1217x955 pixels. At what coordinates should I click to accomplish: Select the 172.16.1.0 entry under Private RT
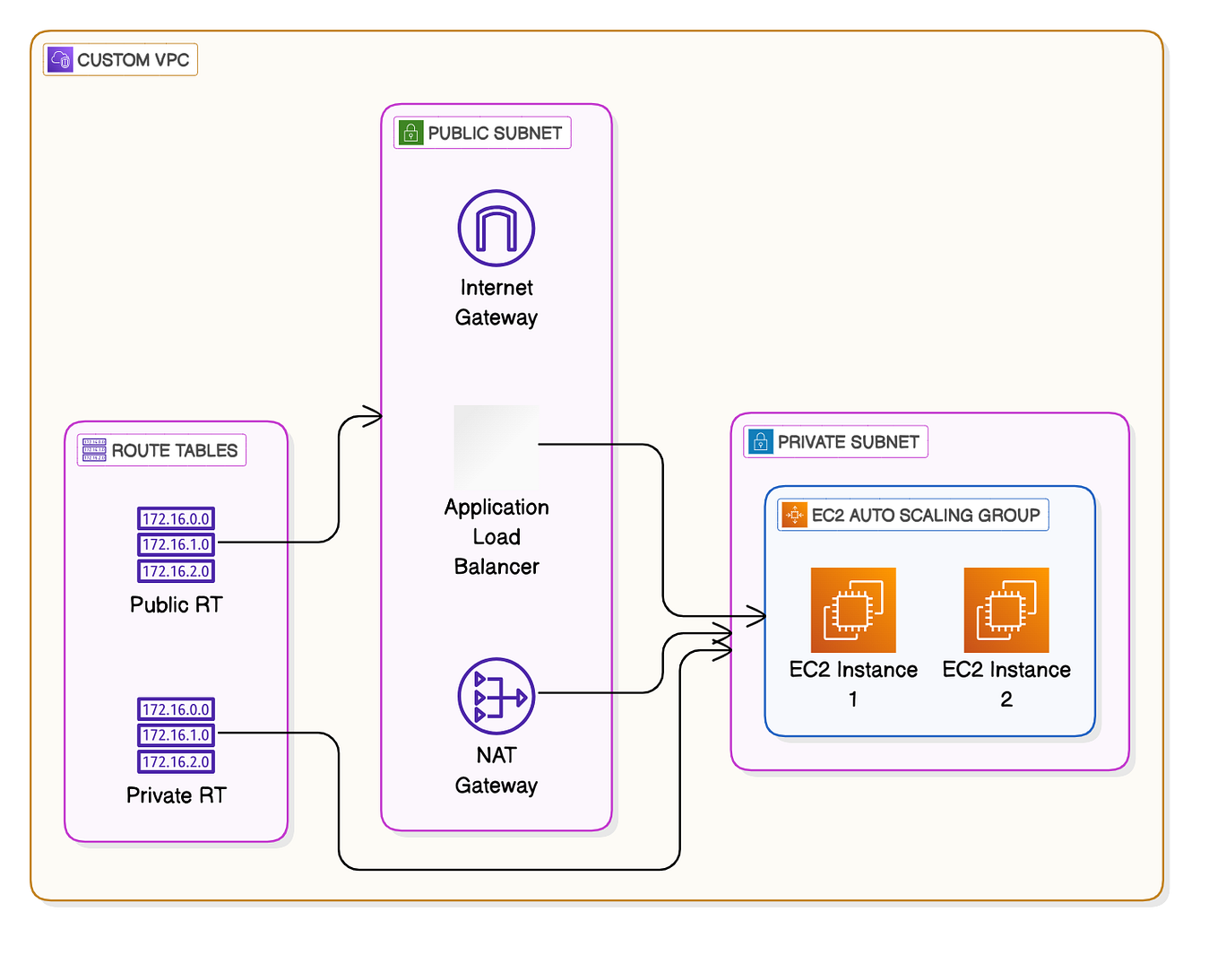coord(175,734)
